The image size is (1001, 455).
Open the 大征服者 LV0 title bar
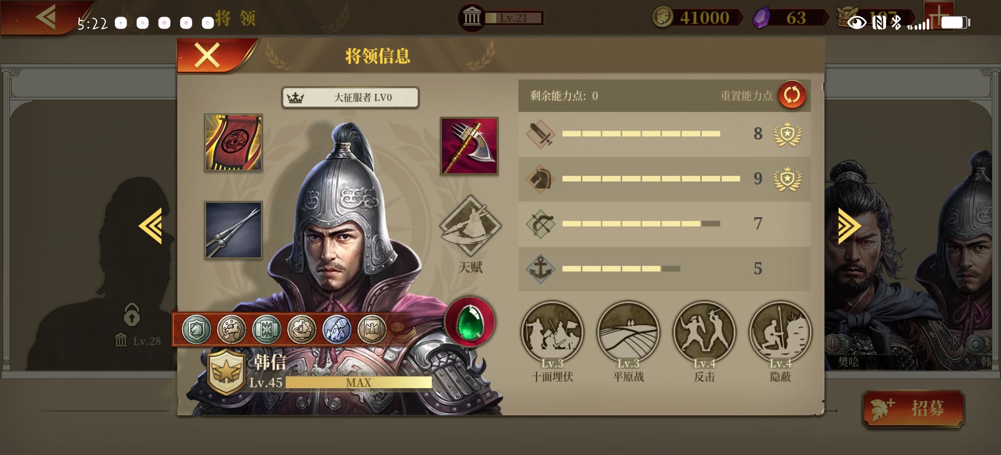tap(350, 97)
